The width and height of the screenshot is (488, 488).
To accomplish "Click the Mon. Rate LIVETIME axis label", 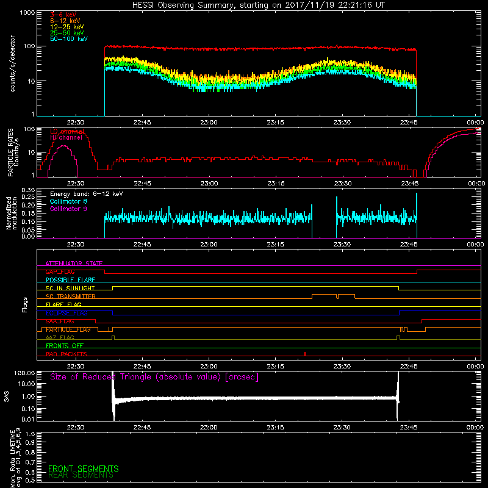I will [x=15, y=457].
